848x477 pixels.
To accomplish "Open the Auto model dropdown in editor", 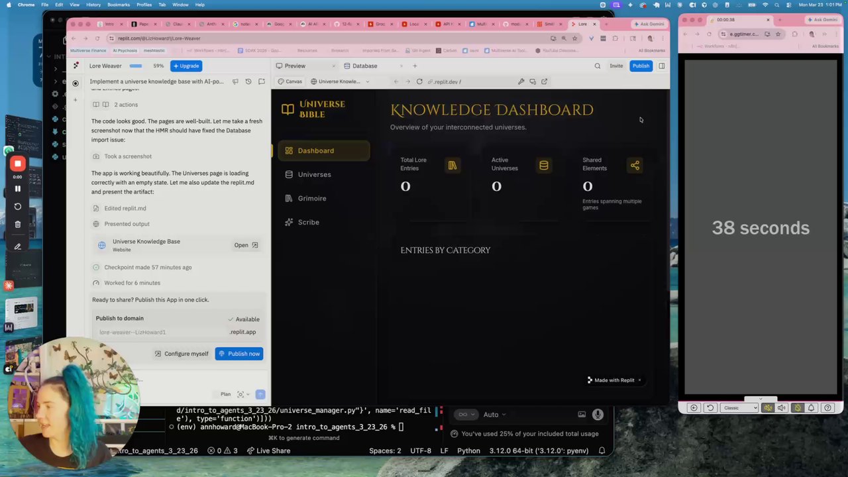I will point(494,415).
